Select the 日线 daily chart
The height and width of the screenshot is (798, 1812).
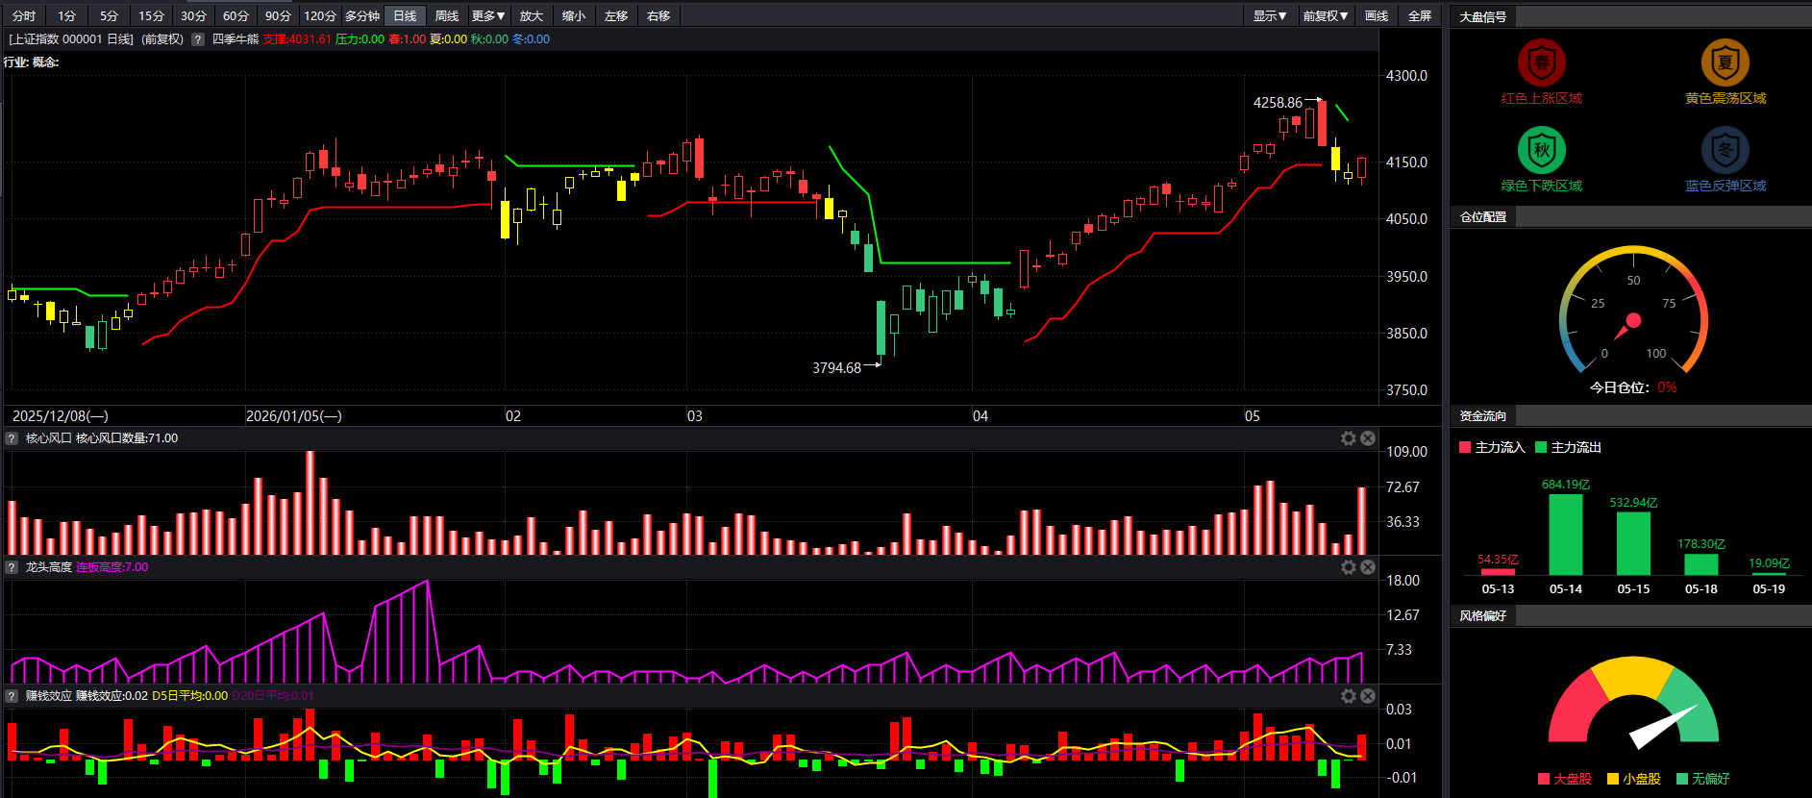coord(405,15)
